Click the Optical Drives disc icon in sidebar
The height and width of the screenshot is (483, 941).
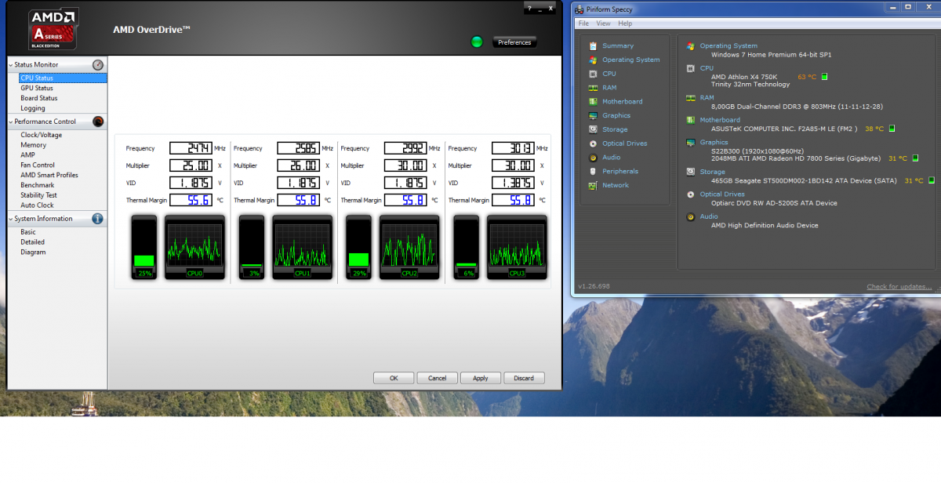[x=593, y=143]
